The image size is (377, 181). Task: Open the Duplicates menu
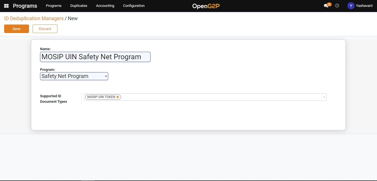click(x=79, y=6)
